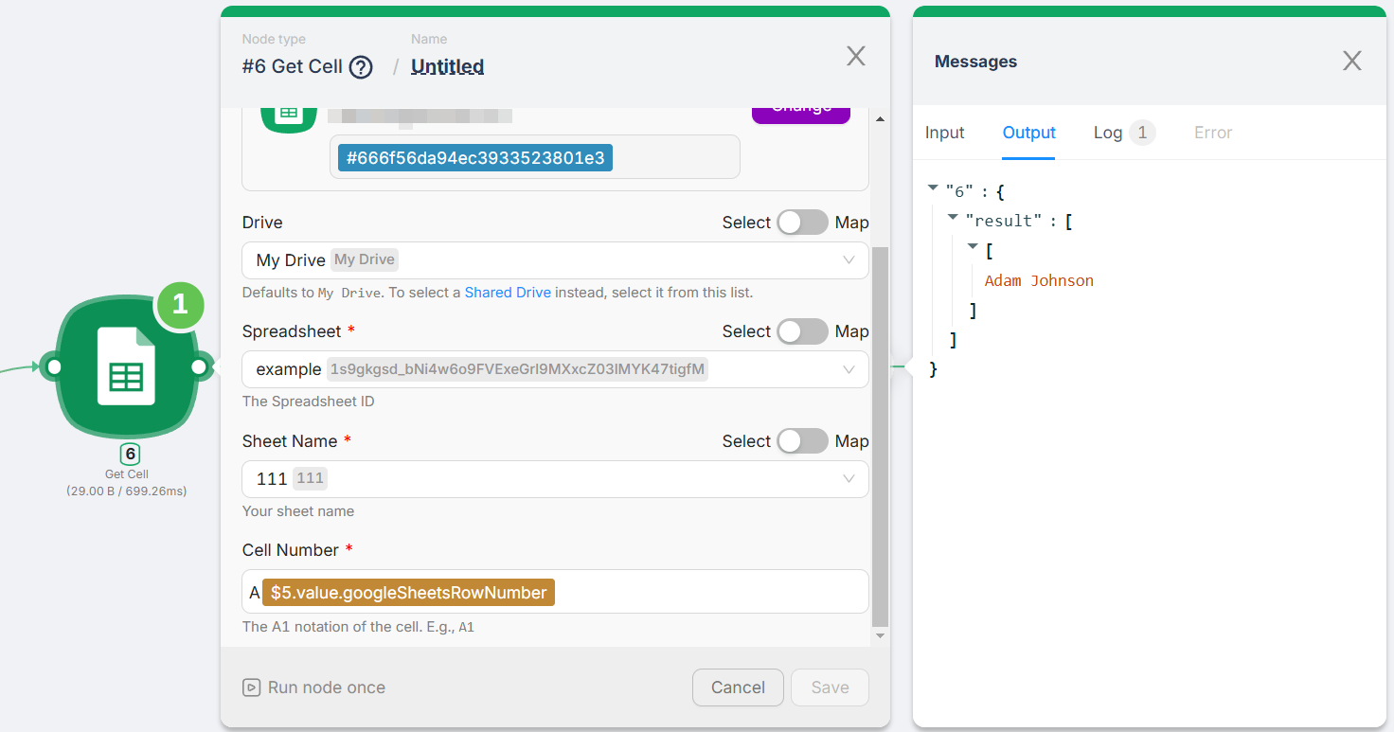
Task: Collapse the "result" array in output
Action: (x=953, y=219)
